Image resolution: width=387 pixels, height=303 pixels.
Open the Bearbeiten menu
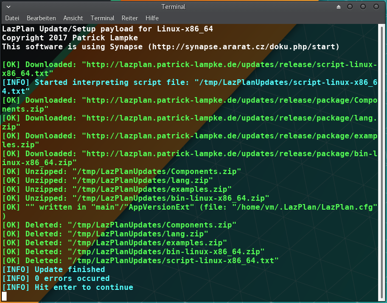(x=41, y=18)
